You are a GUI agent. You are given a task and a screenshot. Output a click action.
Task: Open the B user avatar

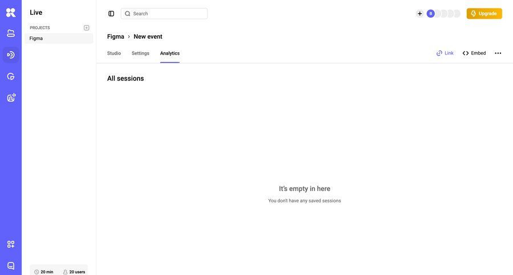point(430,14)
